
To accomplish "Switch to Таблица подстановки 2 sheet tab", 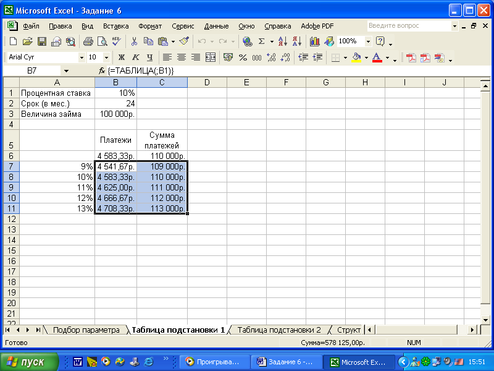I will (279, 330).
